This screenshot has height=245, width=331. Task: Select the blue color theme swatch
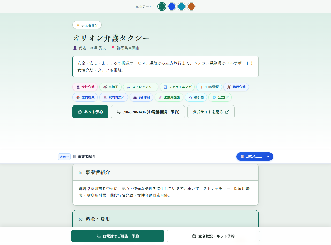(x=172, y=6)
